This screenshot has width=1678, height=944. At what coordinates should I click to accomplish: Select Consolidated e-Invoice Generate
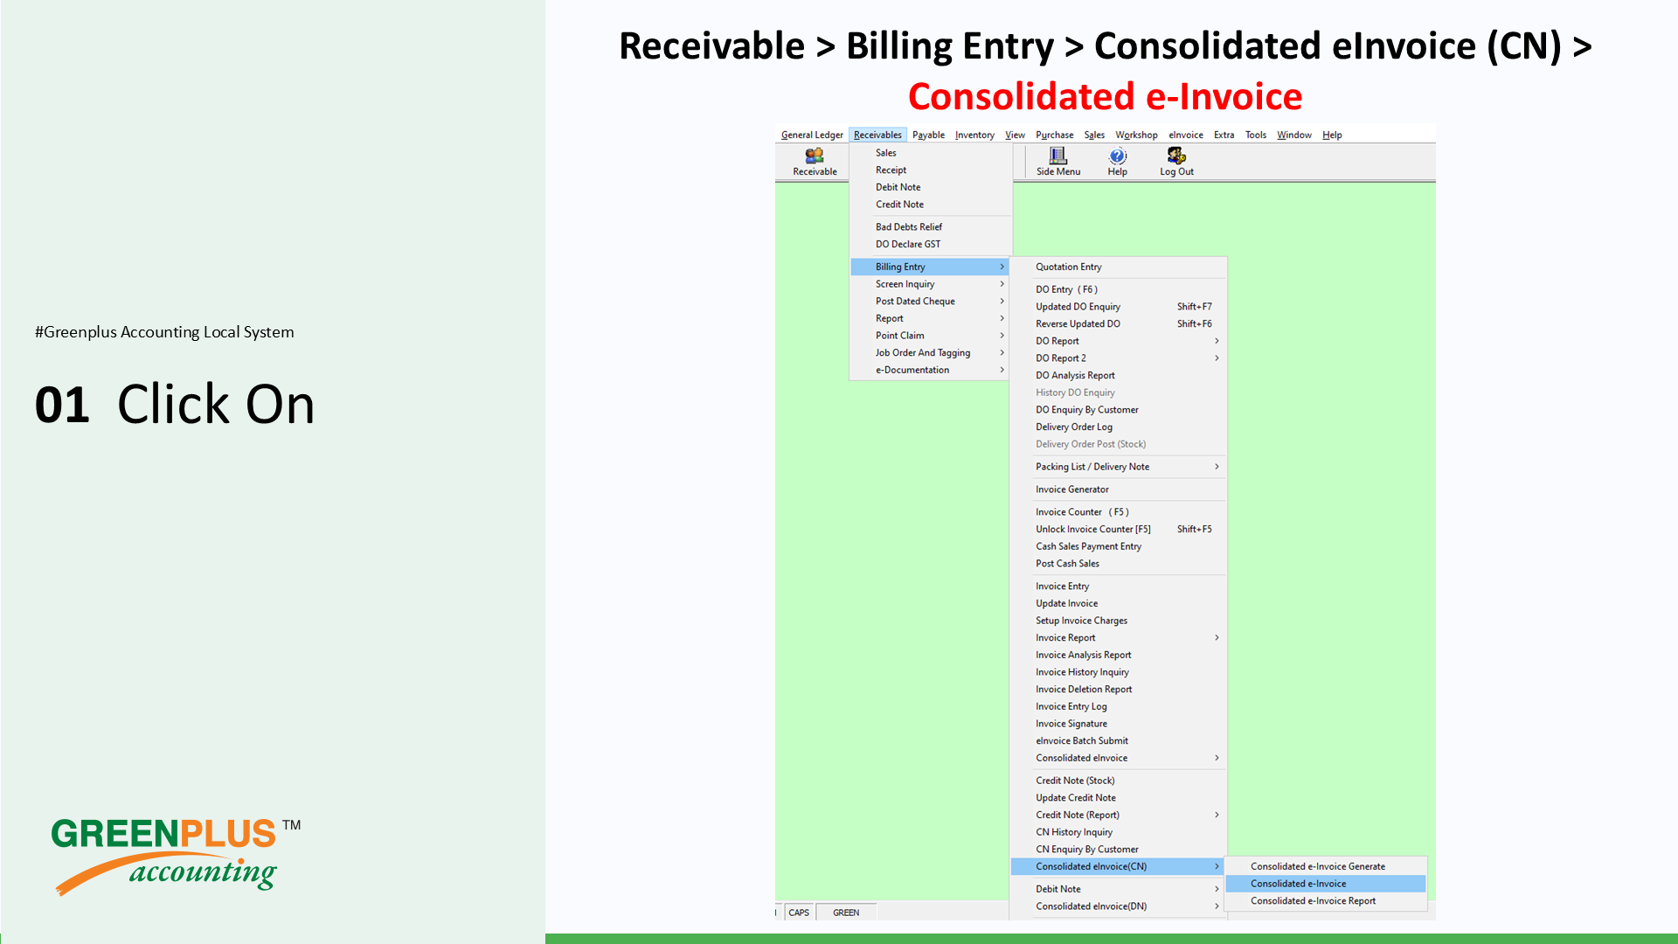coord(1326,866)
